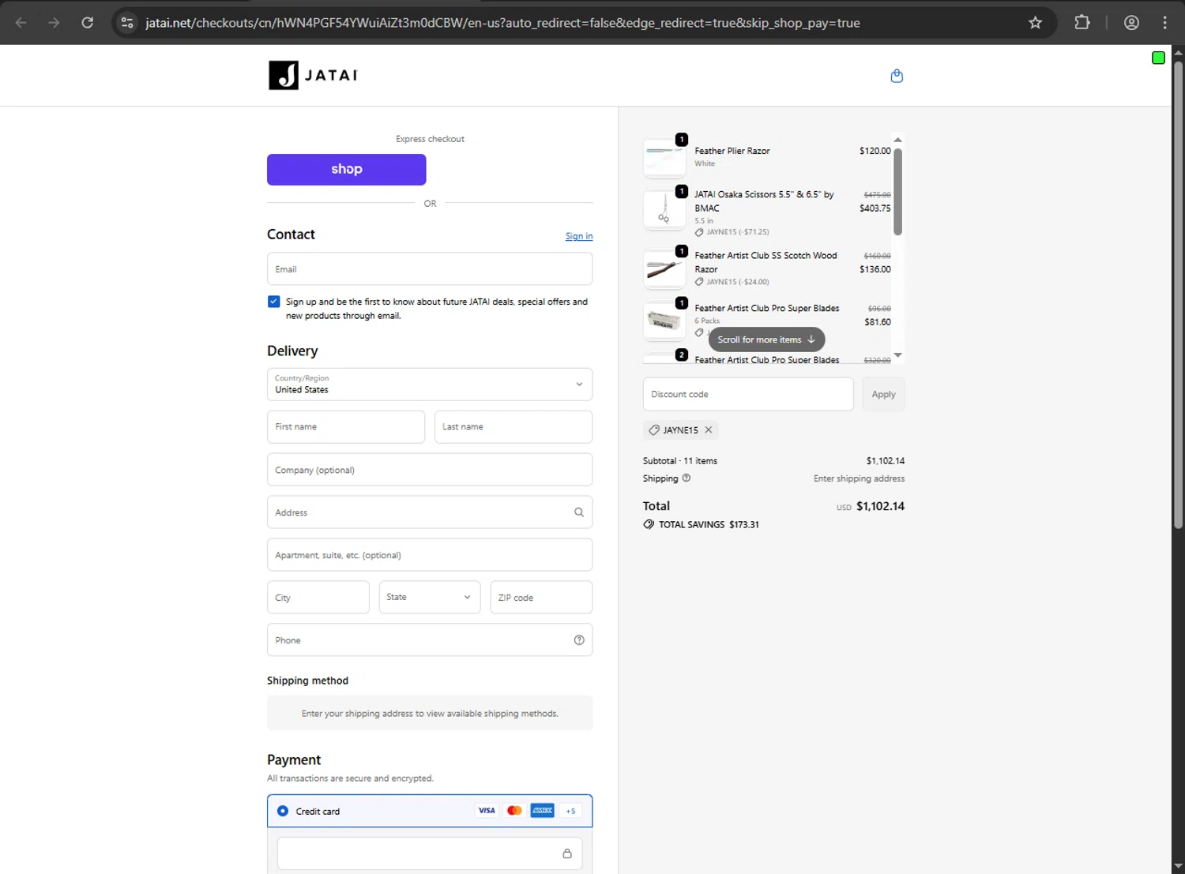
Task: Focus the Address field
Action: (x=430, y=512)
